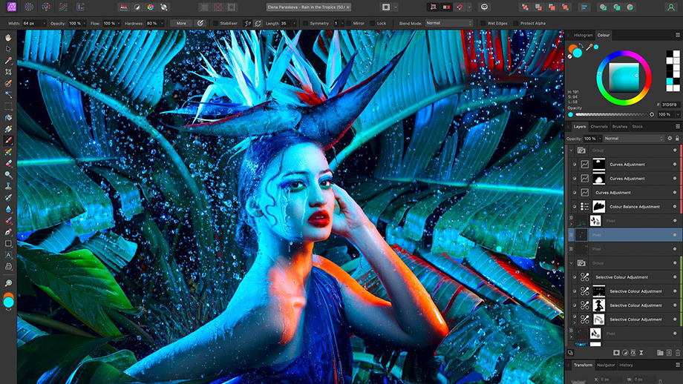Select the Crop tool in the left toolbar

point(8,72)
